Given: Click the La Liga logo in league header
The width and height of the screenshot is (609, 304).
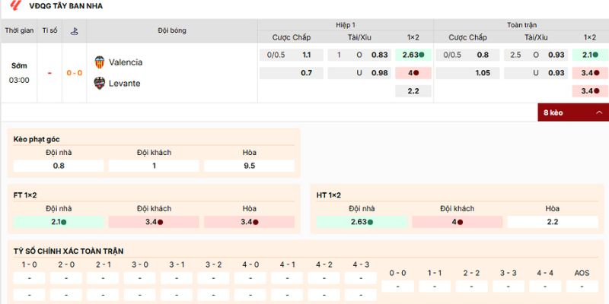Looking at the screenshot, I should [x=16, y=6].
